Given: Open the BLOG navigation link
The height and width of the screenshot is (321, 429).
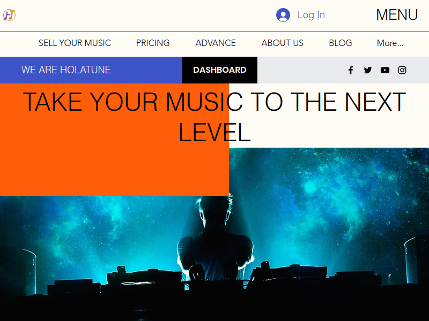Looking at the screenshot, I should (x=341, y=43).
